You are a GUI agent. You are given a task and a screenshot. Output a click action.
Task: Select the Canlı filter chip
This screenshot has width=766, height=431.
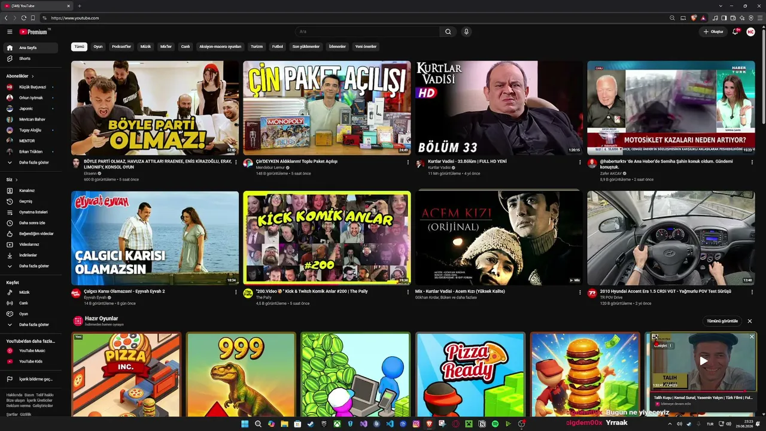point(186,47)
